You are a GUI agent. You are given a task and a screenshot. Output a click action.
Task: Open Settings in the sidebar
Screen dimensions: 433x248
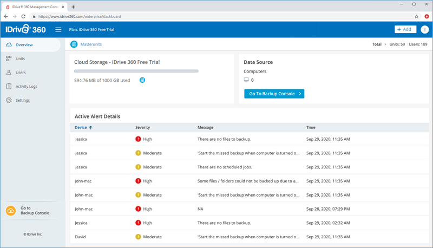coord(23,100)
